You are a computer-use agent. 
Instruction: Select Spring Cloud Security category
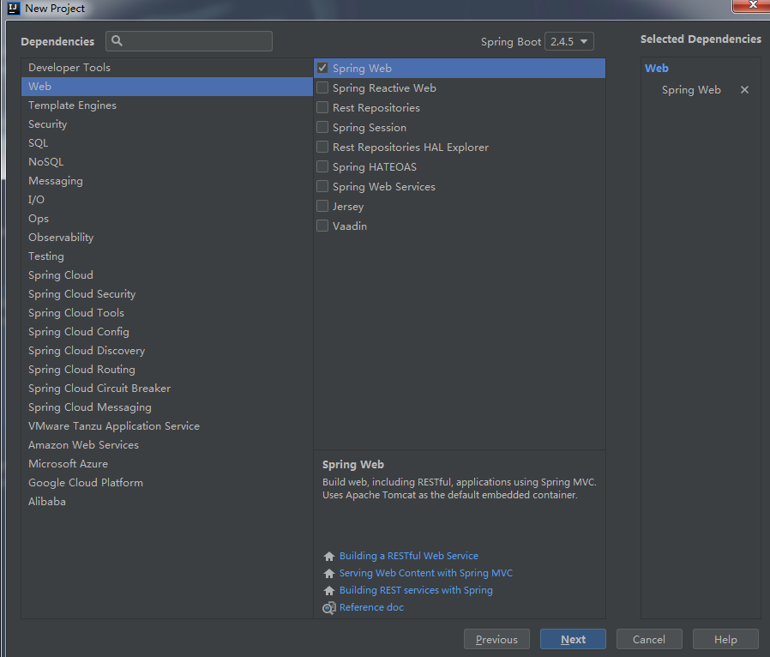point(167,293)
